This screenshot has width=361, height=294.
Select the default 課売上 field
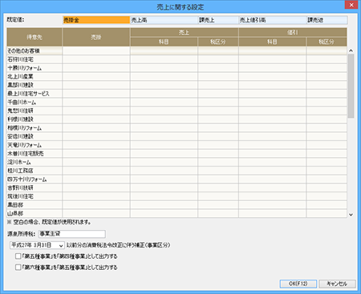tap(218, 20)
